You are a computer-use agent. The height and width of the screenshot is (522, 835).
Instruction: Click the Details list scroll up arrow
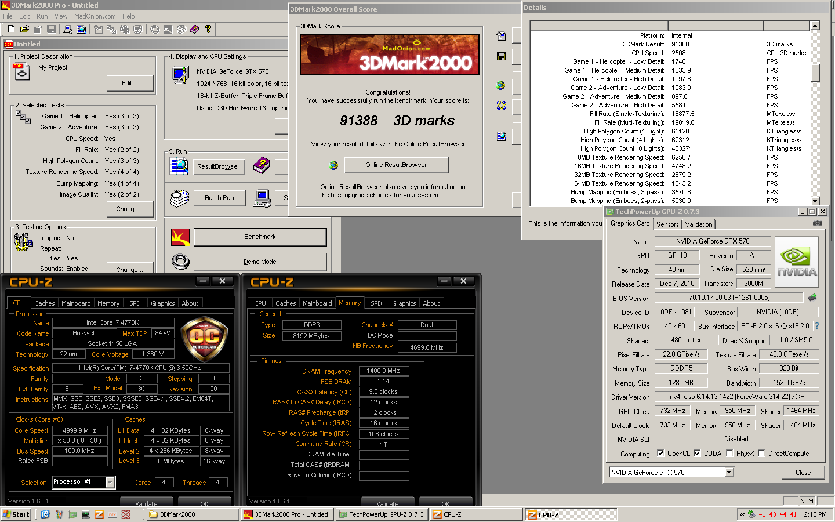(x=815, y=26)
